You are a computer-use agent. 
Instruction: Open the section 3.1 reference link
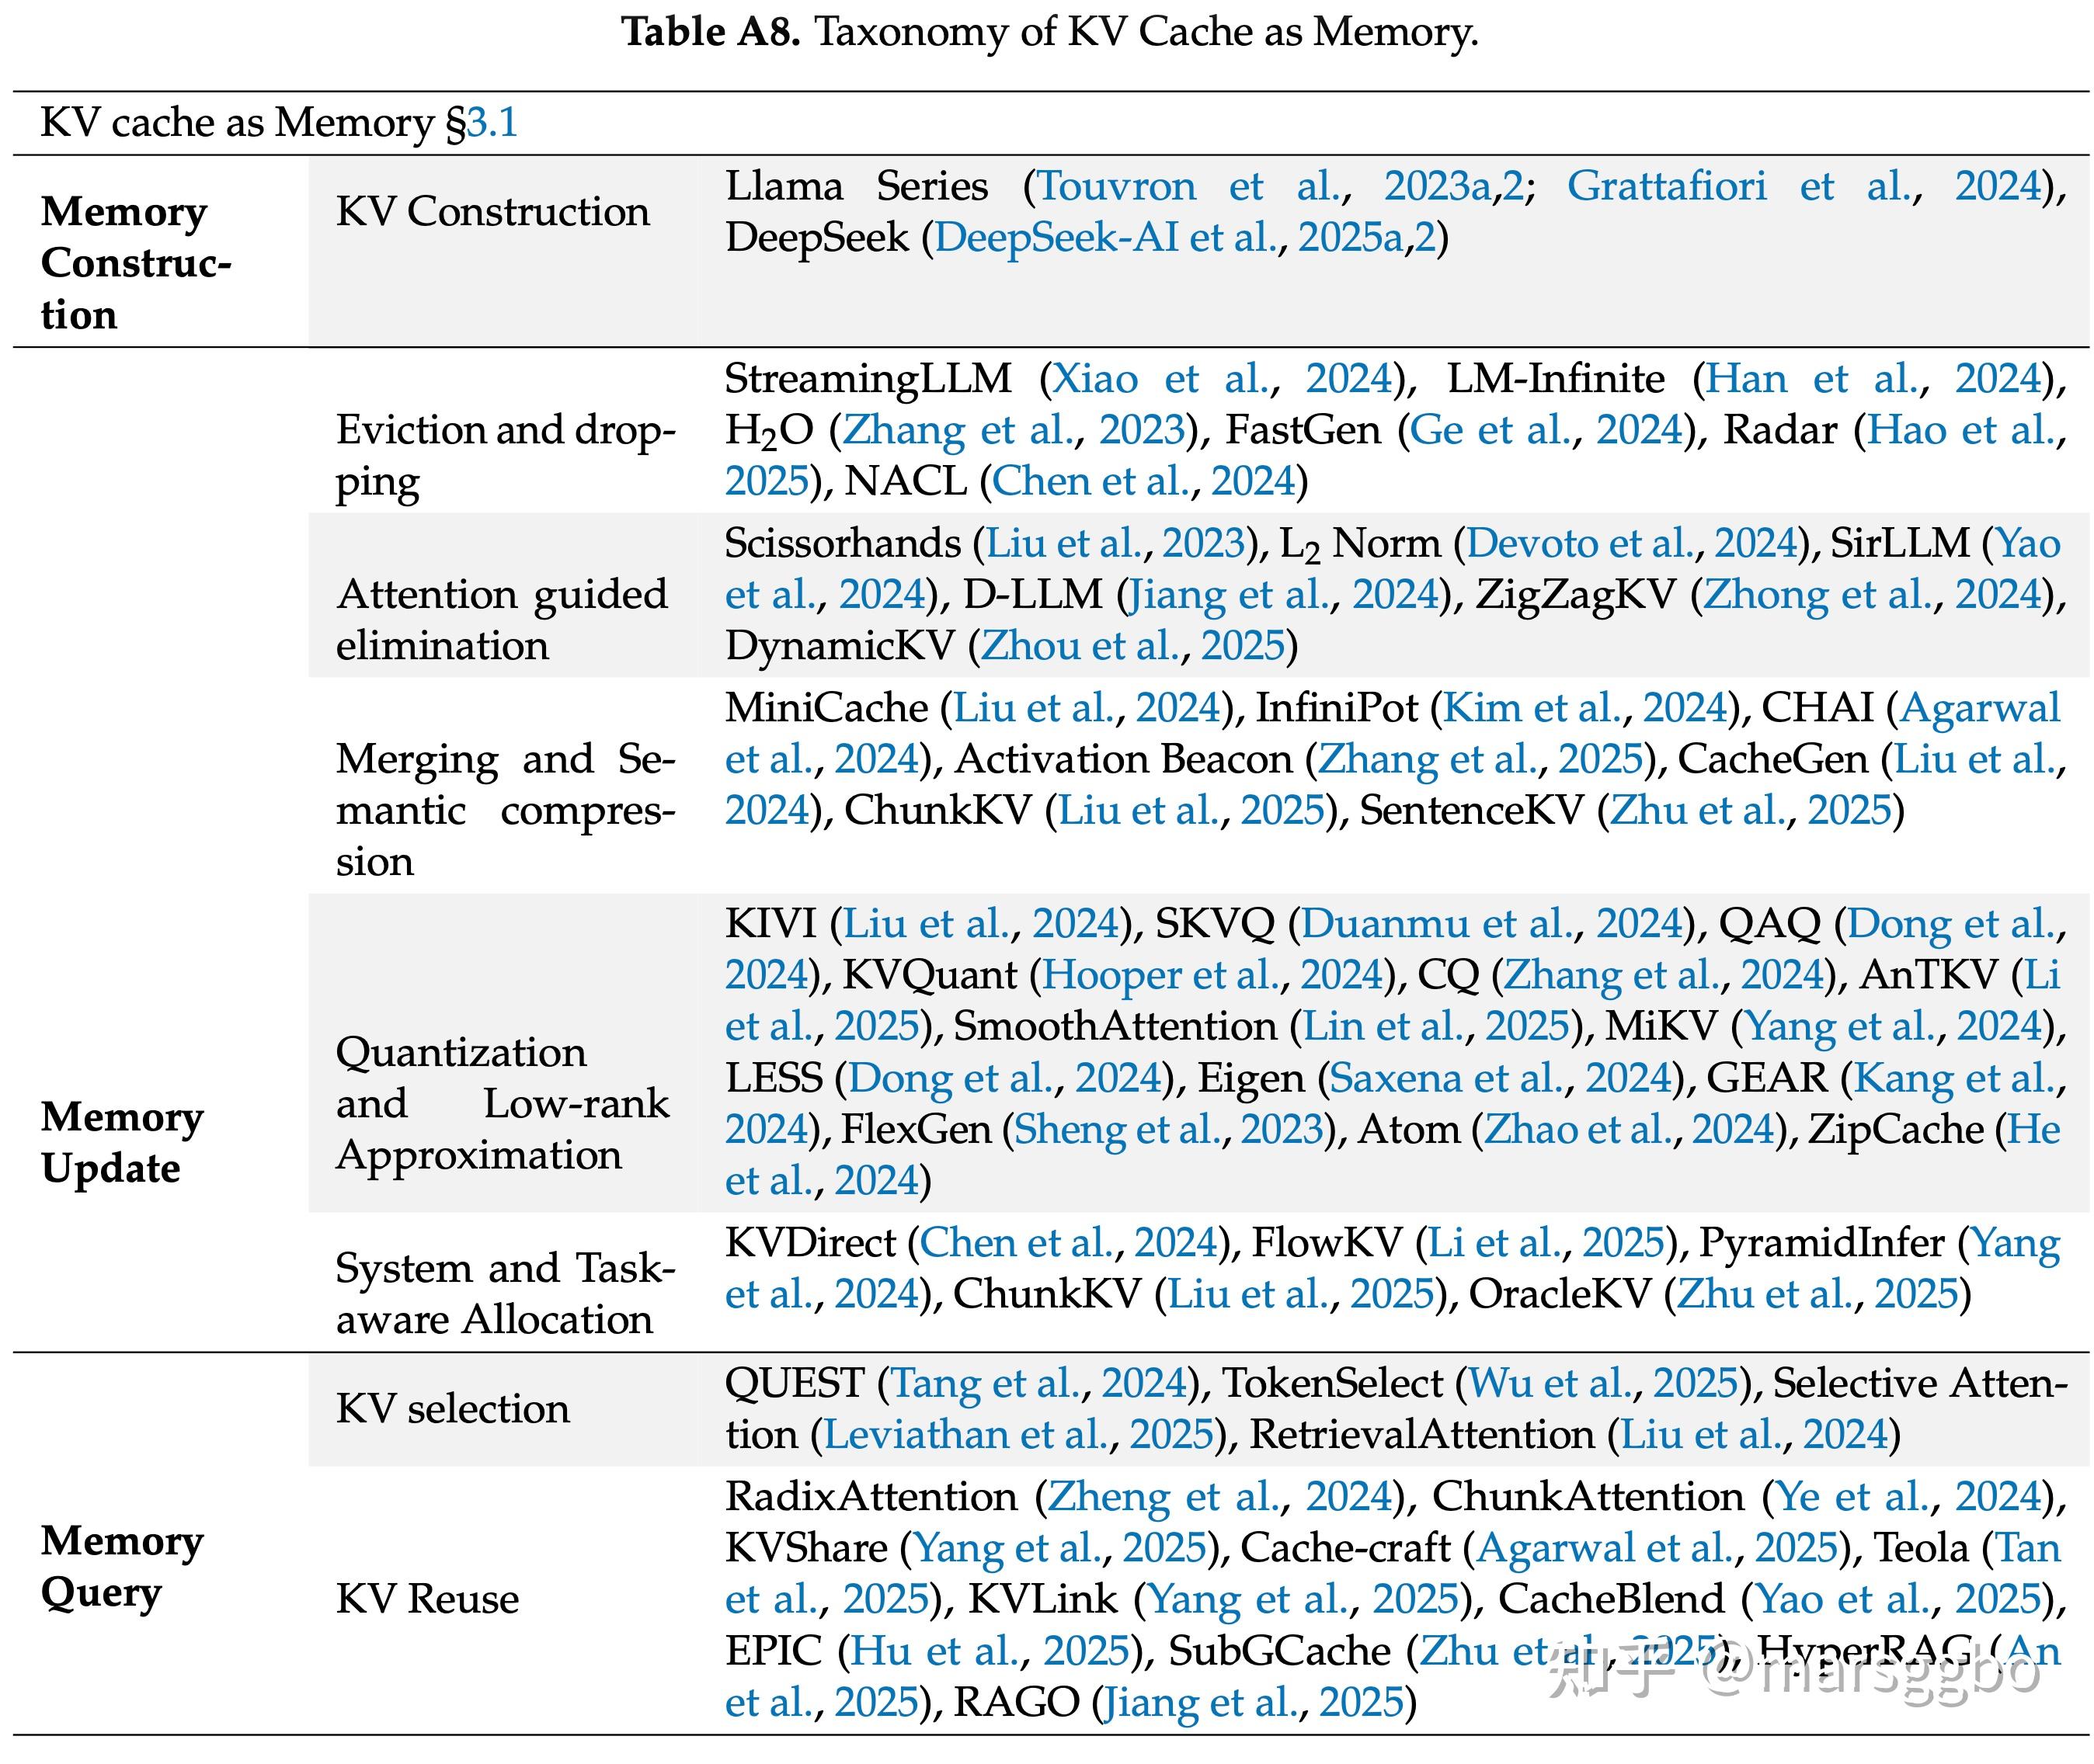coord(492,123)
